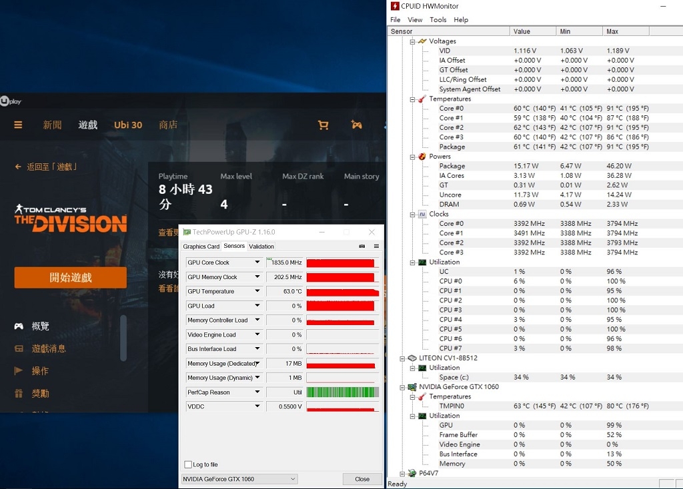Click the back arrow next to 返回至「遊戲」
The image size is (683, 489).
point(18,167)
